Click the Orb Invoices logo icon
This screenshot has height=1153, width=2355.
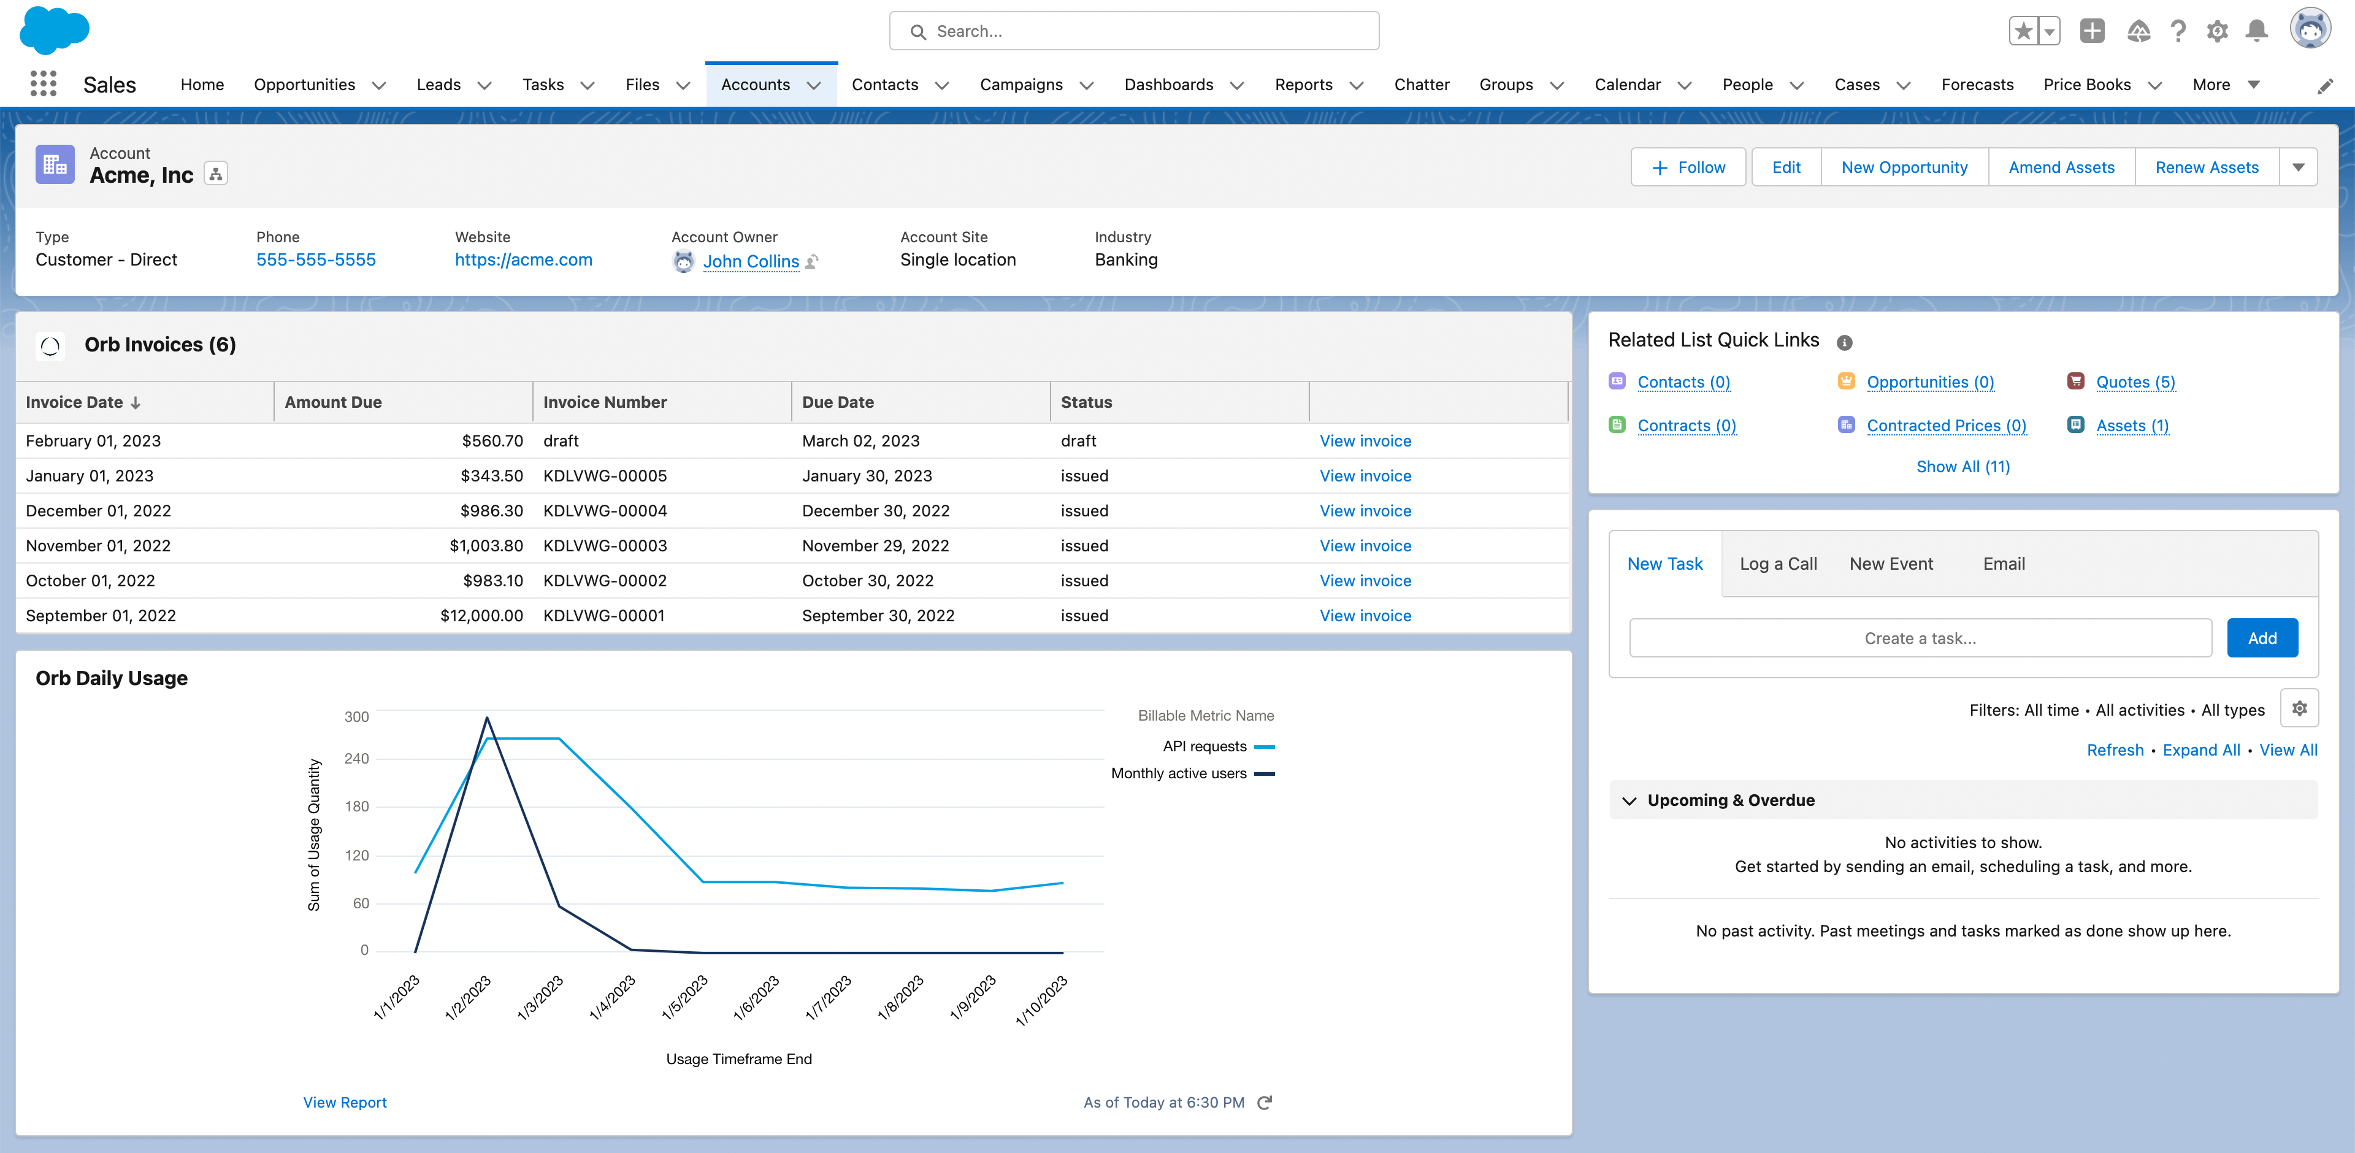[x=50, y=346]
